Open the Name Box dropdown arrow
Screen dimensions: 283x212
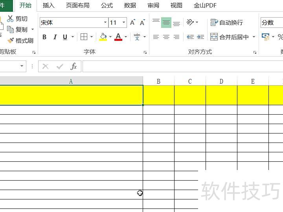click(x=22, y=66)
